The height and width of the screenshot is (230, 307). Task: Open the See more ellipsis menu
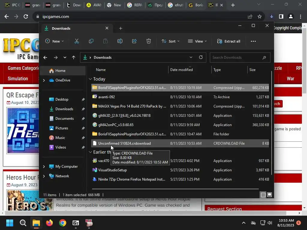(253, 41)
